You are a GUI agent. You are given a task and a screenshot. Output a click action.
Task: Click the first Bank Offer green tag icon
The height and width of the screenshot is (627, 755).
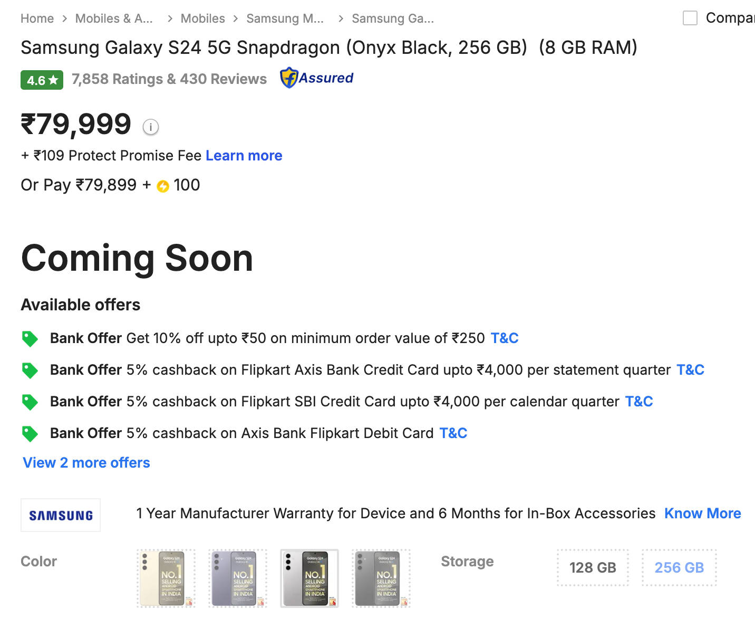[30, 339]
